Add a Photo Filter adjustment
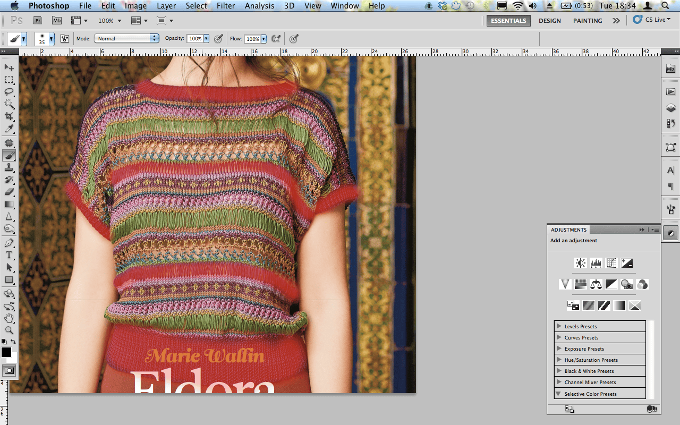Screen dimensions: 680x425 coord(626,284)
